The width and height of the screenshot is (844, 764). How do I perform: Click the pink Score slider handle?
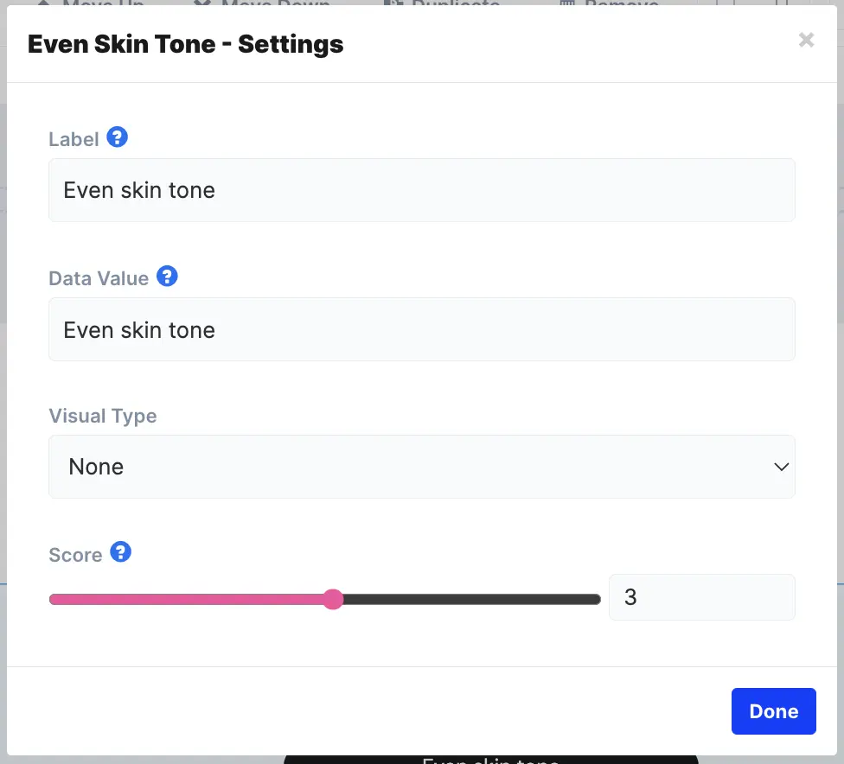point(333,599)
